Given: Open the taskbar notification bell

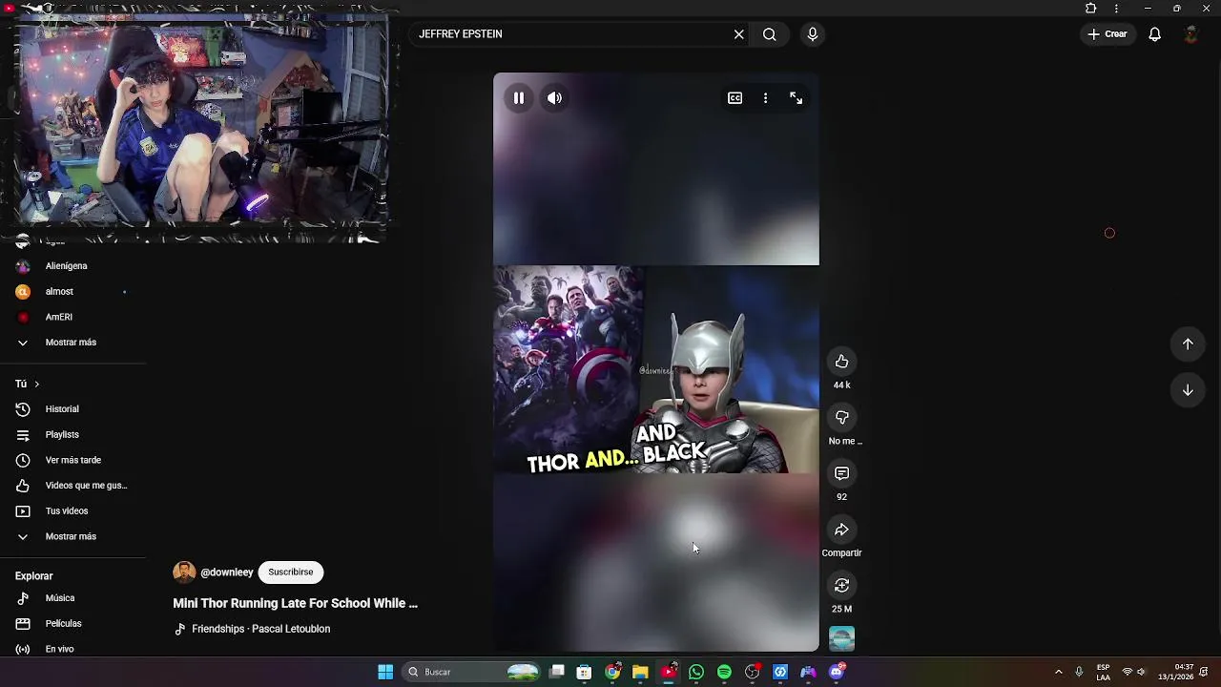Looking at the screenshot, I should pyautogui.click(x=1205, y=672).
